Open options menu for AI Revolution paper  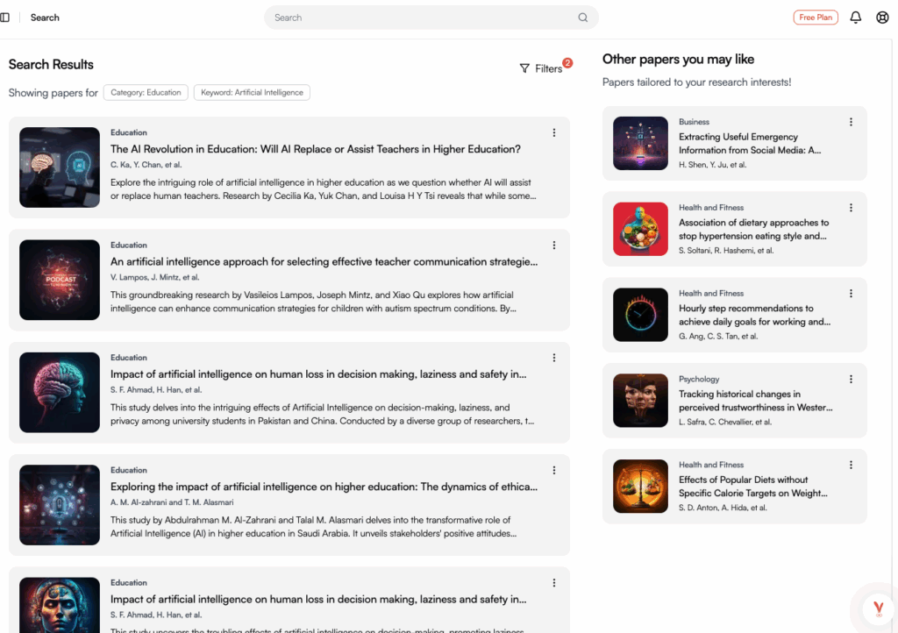554,133
